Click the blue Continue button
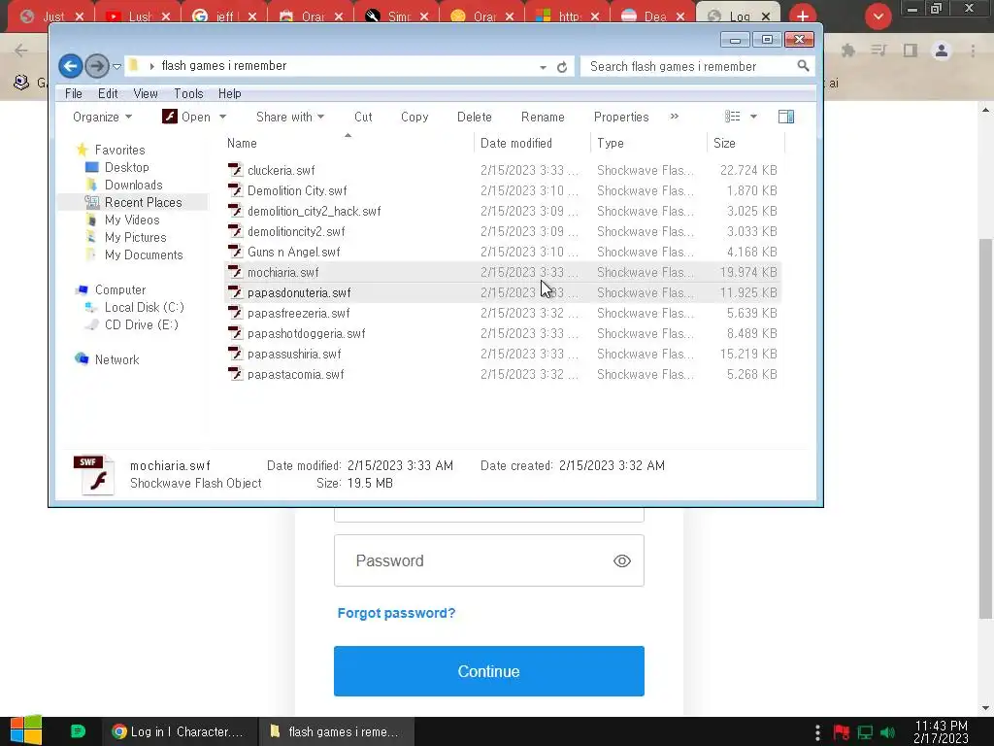 (x=489, y=671)
